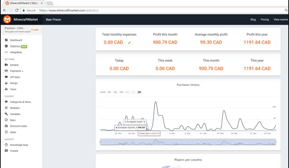This screenshot has height=168, width=289.
Task: Click the chart navigator range area
Action: click(x=188, y=142)
